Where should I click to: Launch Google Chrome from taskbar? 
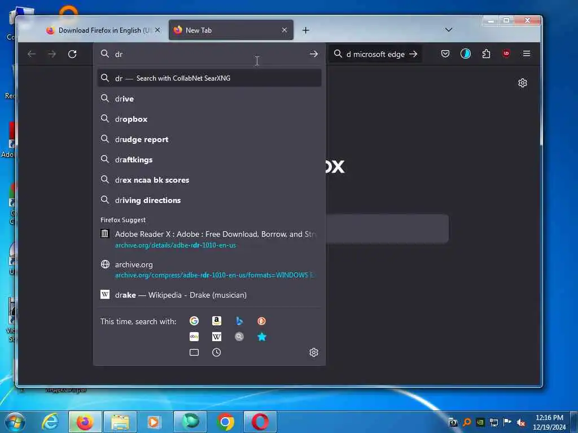click(x=225, y=422)
